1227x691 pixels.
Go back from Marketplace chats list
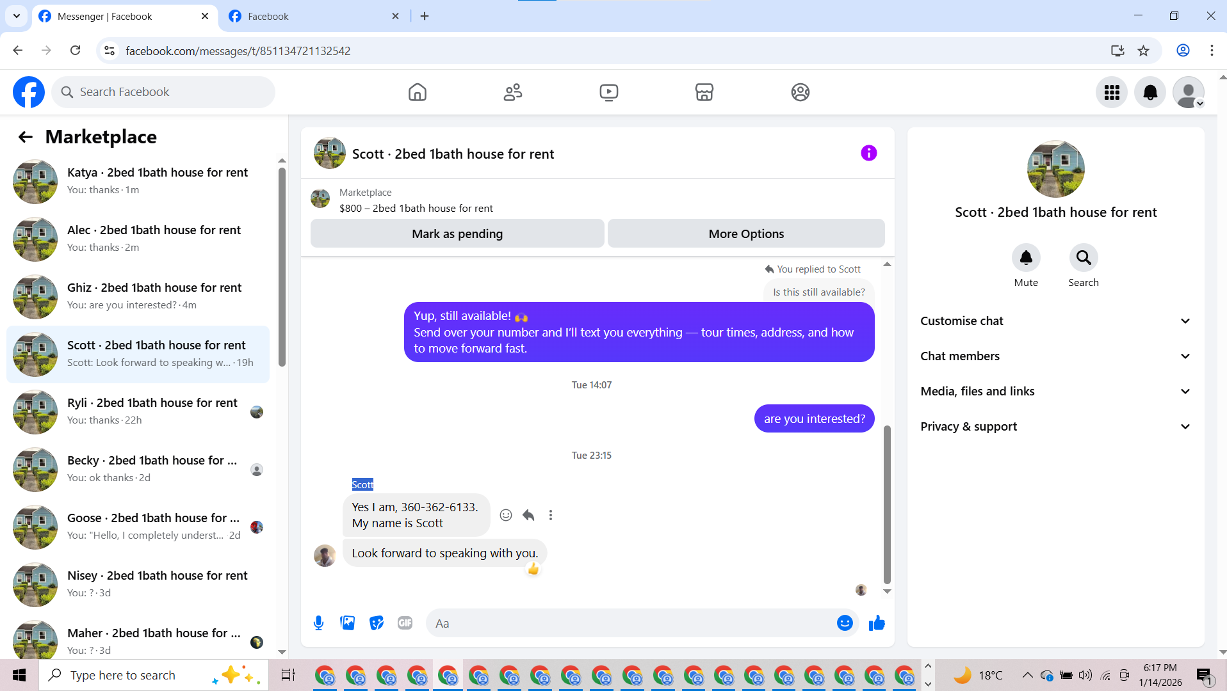click(x=25, y=137)
